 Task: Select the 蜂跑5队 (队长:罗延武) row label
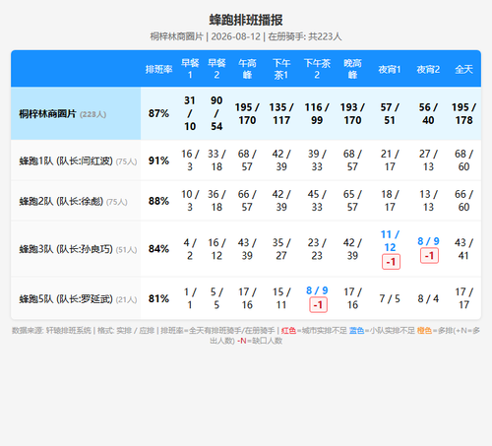(78, 299)
